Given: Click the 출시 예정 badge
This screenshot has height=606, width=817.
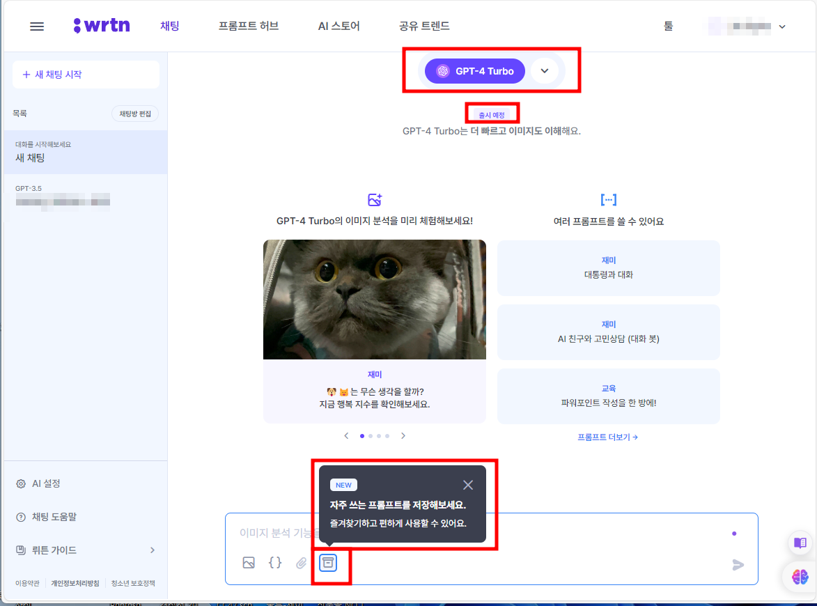Looking at the screenshot, I should point(491,115).
